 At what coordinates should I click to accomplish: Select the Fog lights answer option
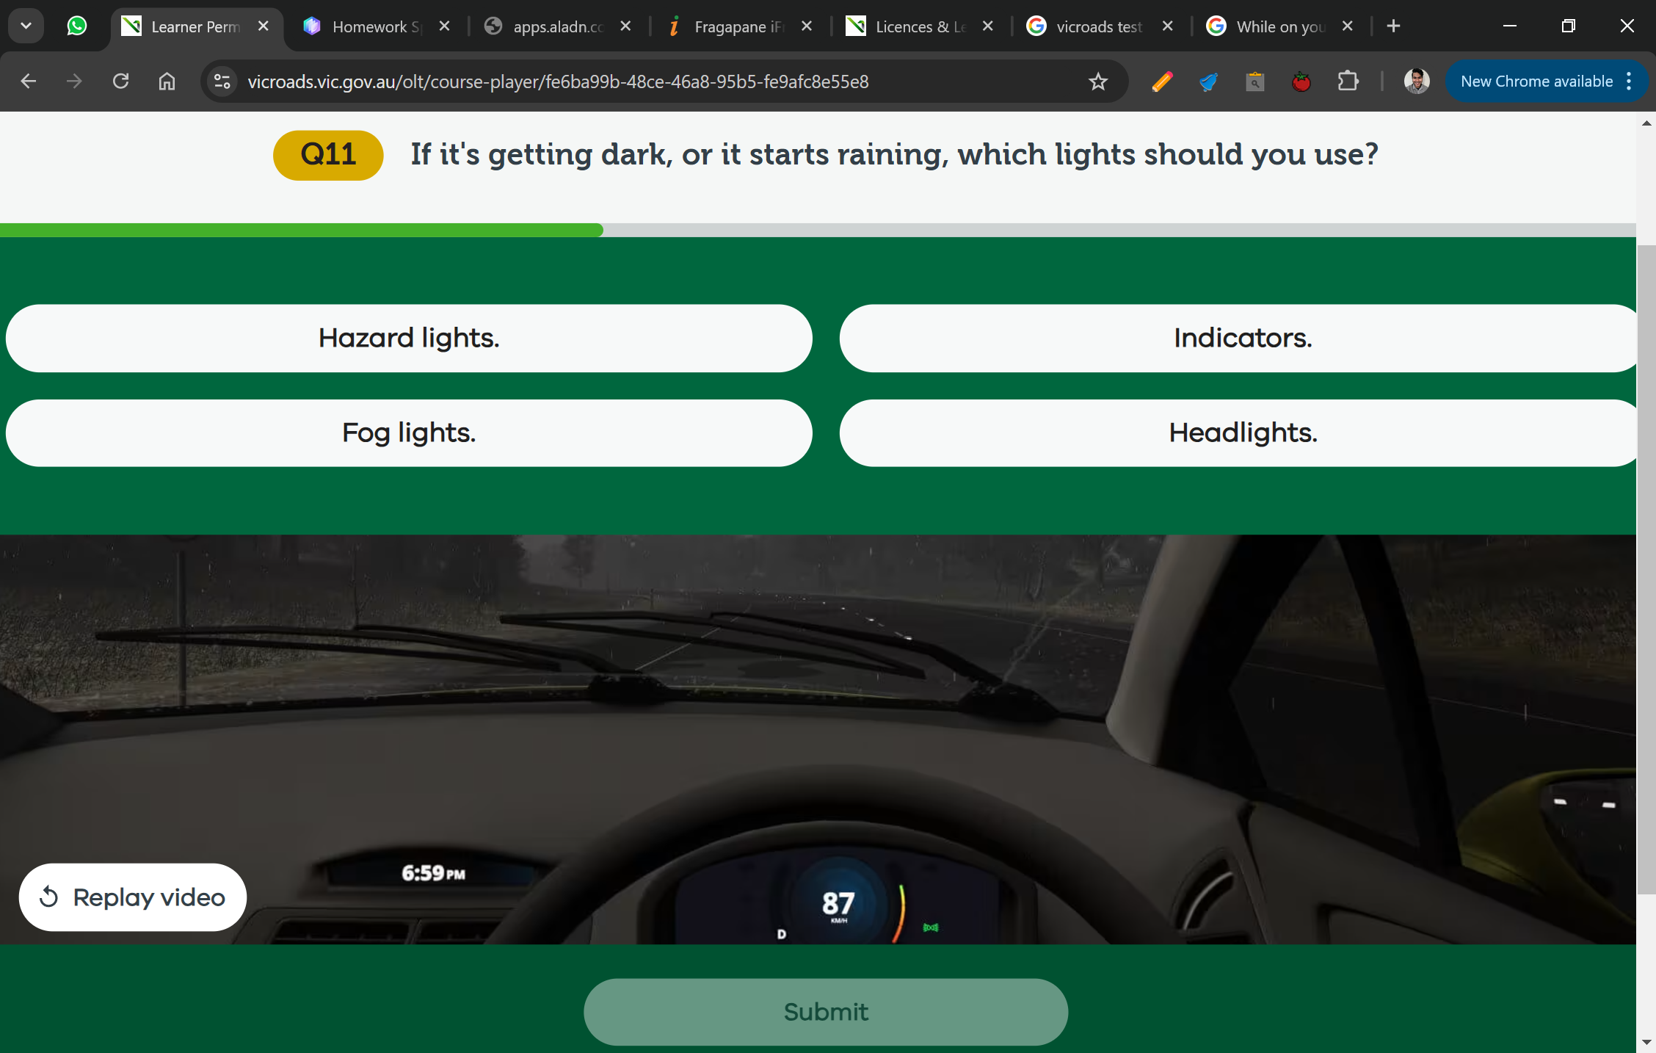tap(409, 433)
